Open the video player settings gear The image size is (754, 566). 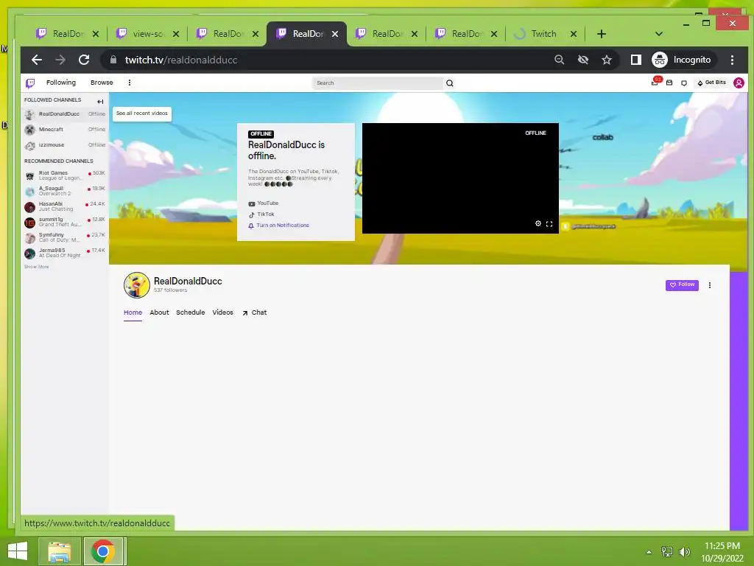[x=538, y=223]
